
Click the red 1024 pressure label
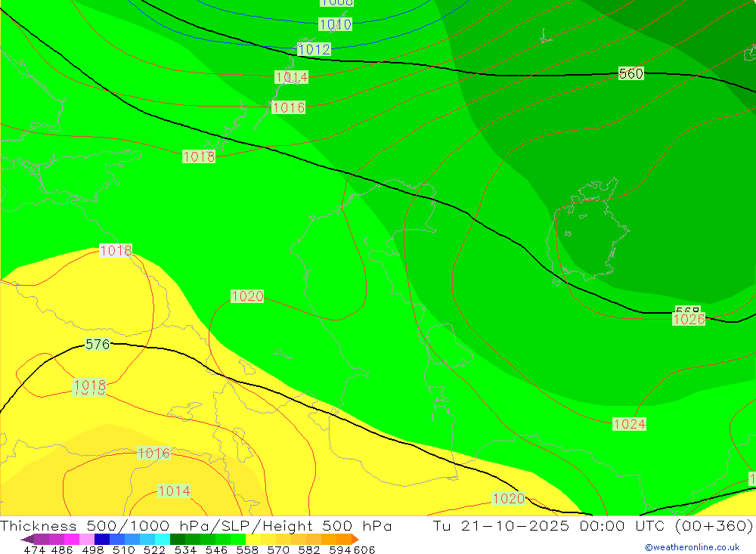pyautogui.click(x=629, y=424)
